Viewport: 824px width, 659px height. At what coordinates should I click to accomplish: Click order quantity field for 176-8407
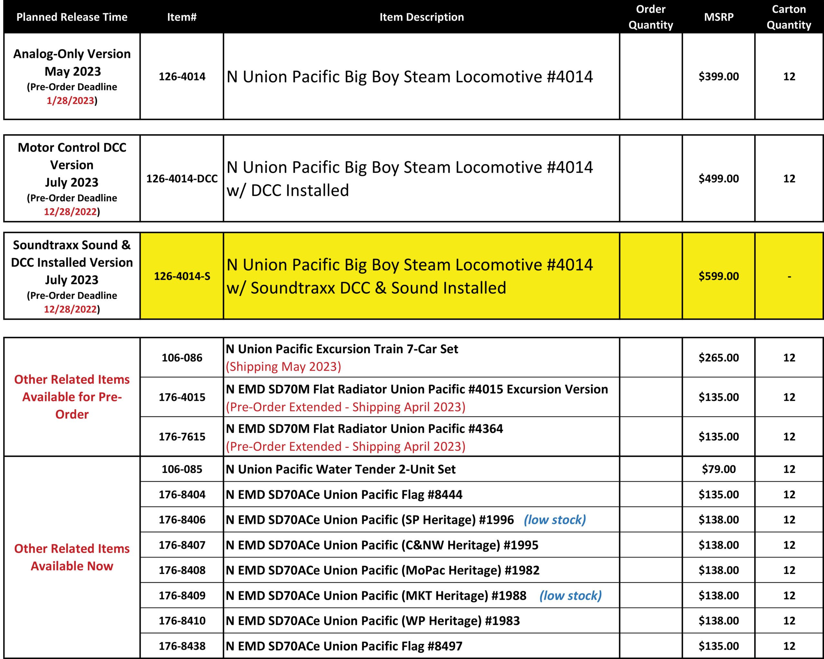pos(651,545)
